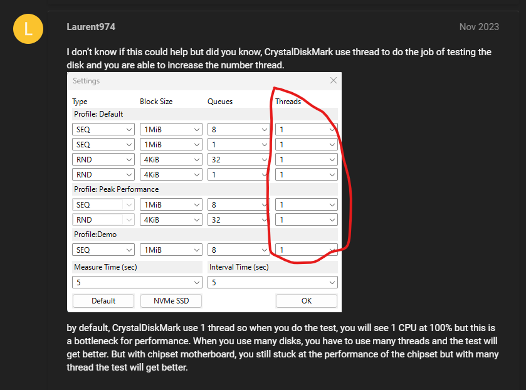Open the SEQ Type dropdown under Peak Performance

tap(103, 204)
